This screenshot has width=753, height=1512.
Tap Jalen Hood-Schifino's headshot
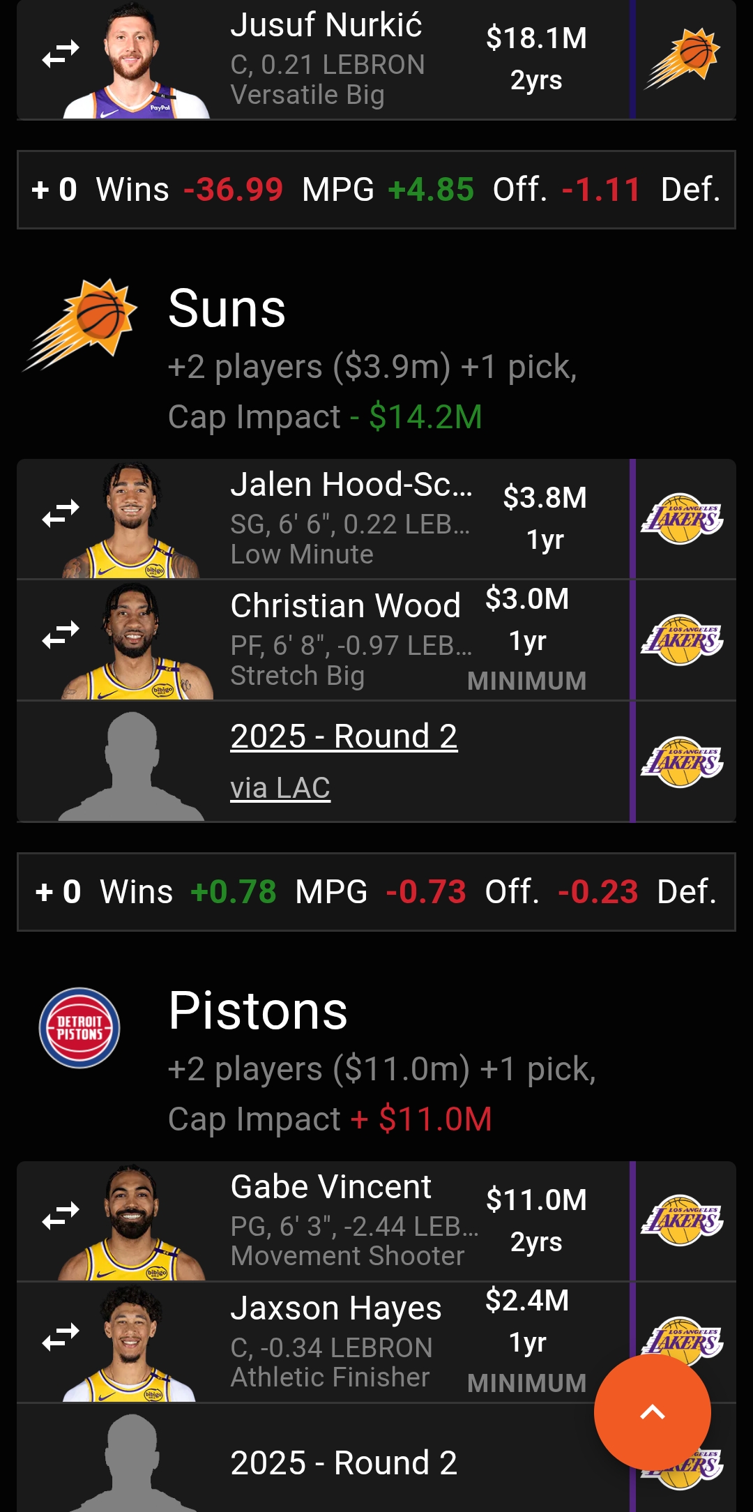pyautogui.click(x=131, y=520)
